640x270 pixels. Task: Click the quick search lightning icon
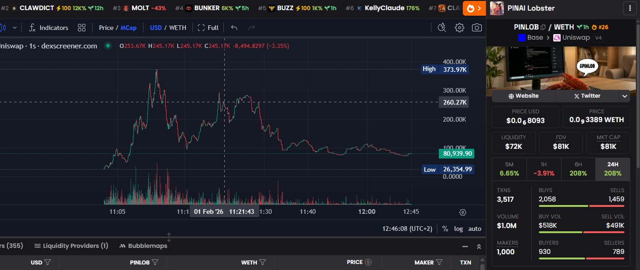point(442,28)
